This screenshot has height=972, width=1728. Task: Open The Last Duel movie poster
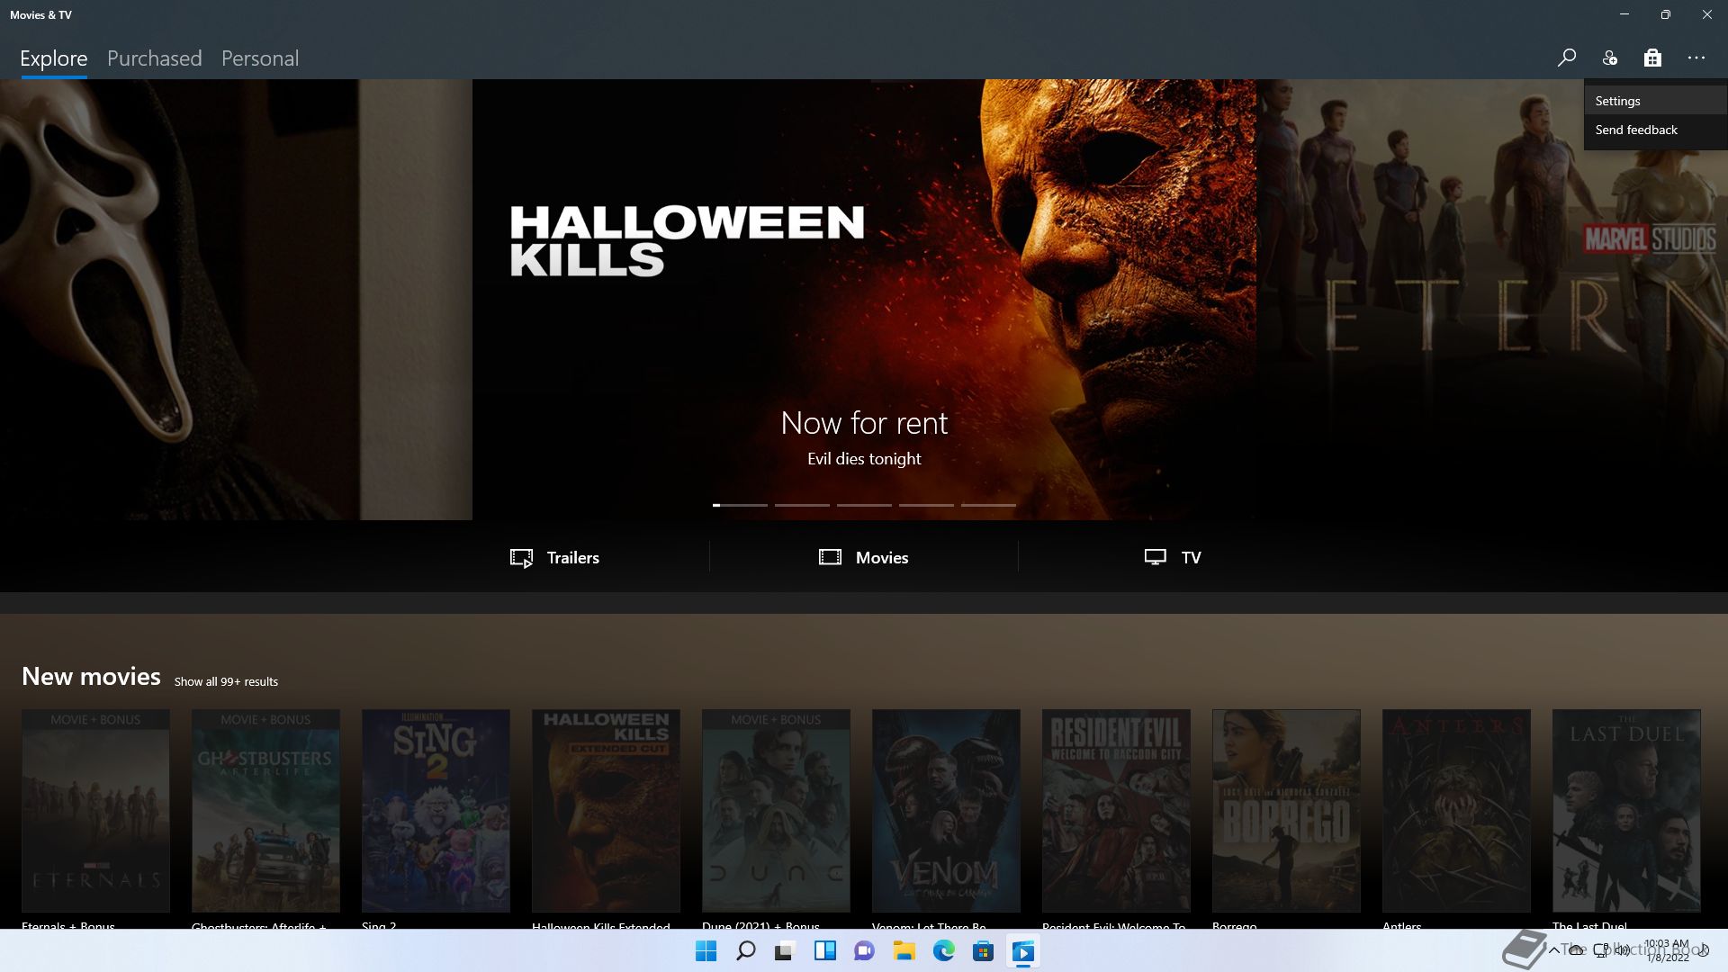point(1626,811)
